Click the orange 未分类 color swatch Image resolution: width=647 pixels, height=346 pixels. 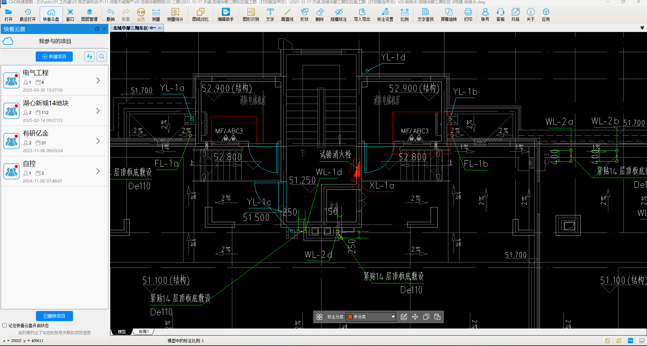[350, 317]
